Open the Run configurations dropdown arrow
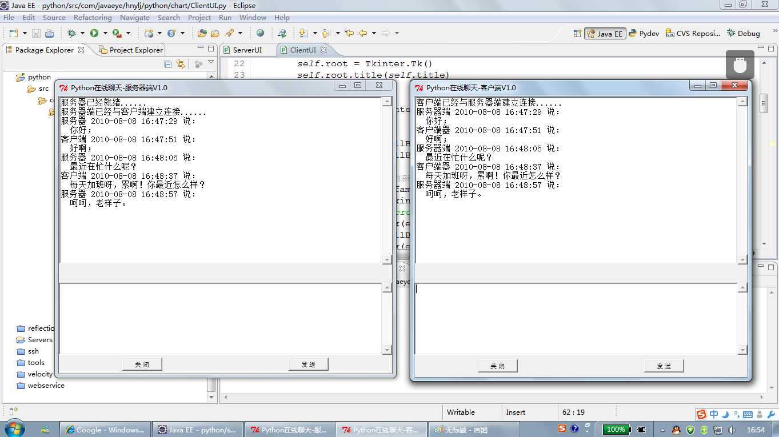The height and width of the screenshot is (437, 779). [x=105, y=34]
